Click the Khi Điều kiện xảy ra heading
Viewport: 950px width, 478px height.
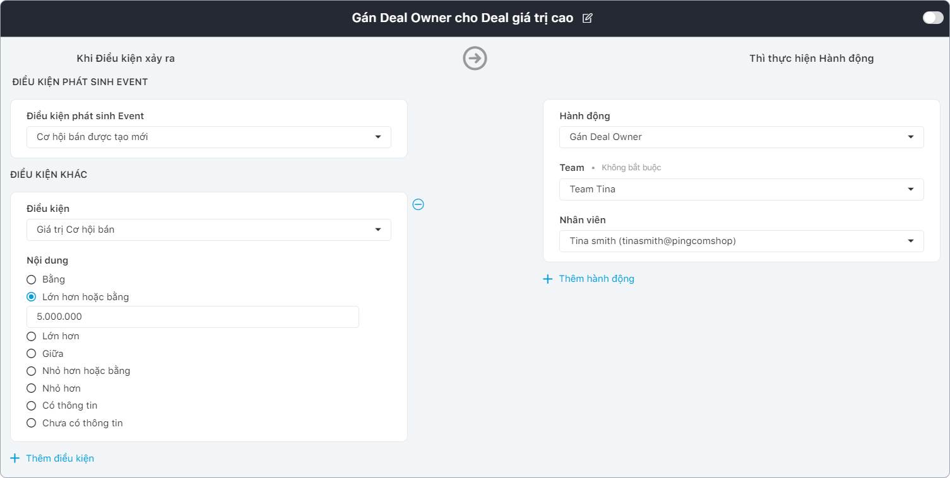(x=126, y=59)
